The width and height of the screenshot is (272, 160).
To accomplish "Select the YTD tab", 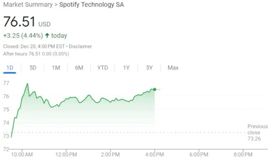I will [x=102, y=68].
